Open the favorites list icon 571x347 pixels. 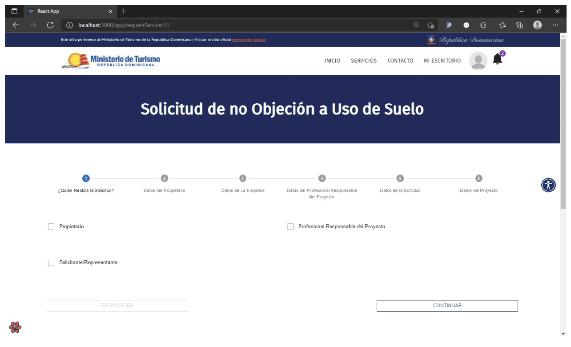[502, 25]
